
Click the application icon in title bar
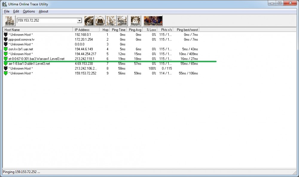[x=4, y=4]
